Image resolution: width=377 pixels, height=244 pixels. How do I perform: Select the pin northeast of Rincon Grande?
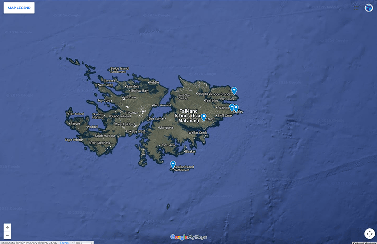(x=234, y=90)
